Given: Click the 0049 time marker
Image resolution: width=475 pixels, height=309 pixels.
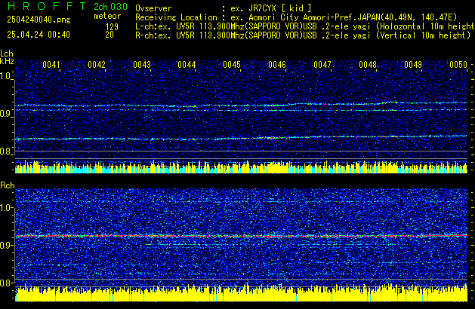Looking at the screenshot, I should pyautogui.click(x=413, y=65).
